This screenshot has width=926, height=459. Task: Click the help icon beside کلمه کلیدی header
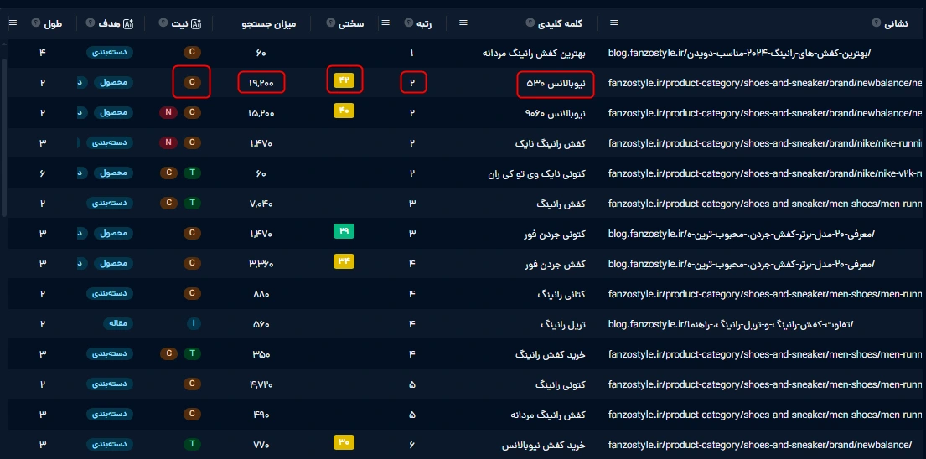click(x=530, y=23)
